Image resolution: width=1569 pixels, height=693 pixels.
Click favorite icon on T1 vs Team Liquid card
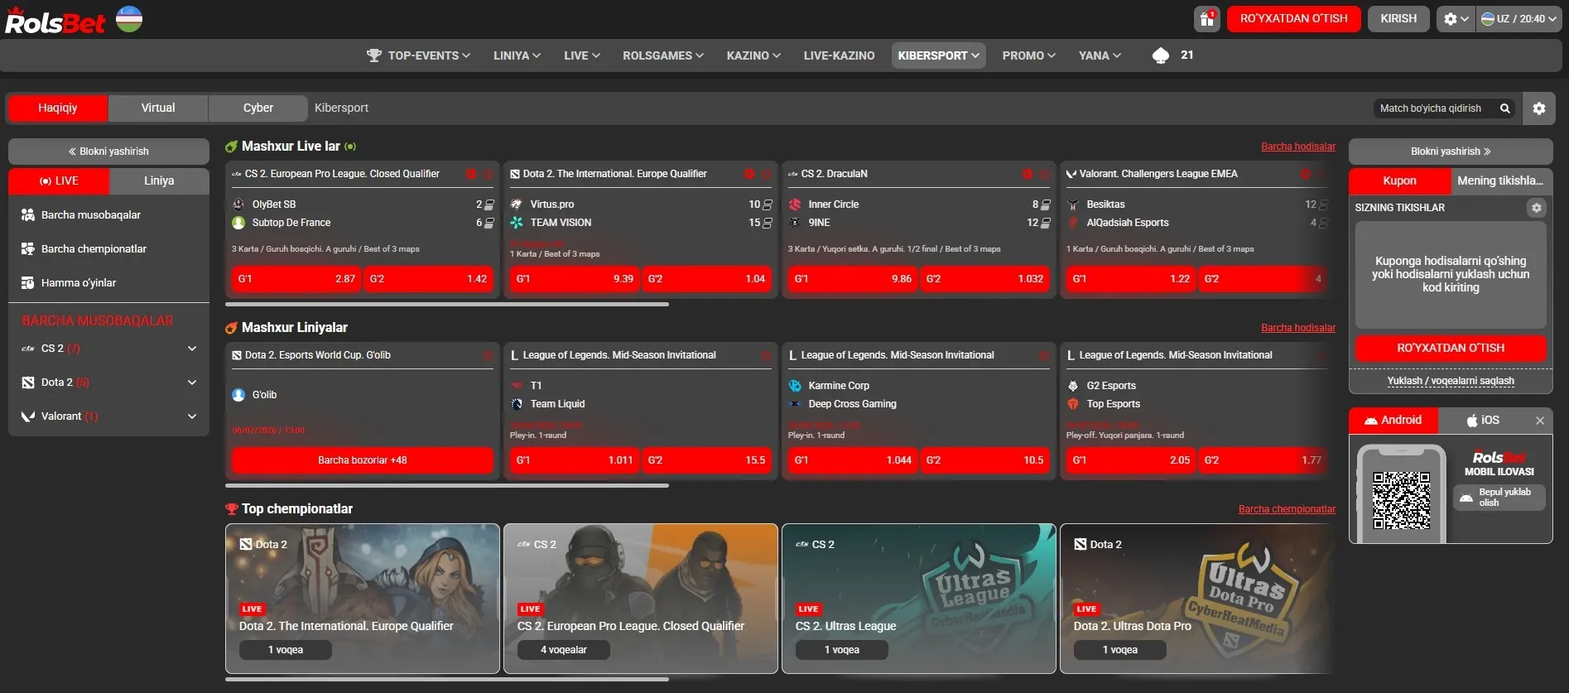click(x=766, y=355)
